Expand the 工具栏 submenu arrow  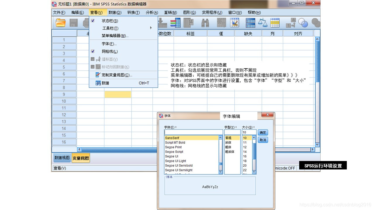point(151,28)
